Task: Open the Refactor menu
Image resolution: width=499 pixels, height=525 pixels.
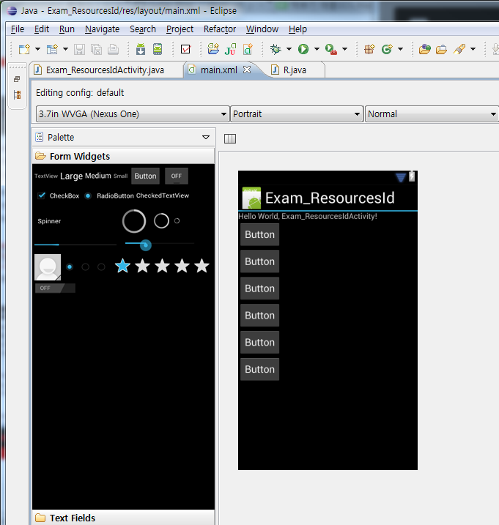Action: [220, 29]
